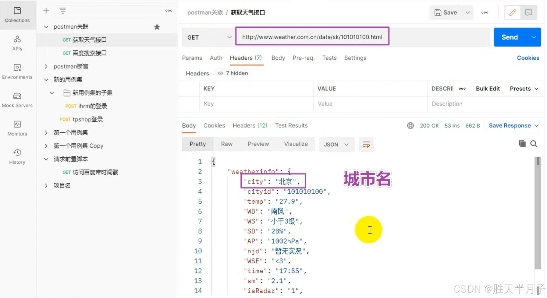Open headers table column options dots
Viewport: 547px width, 298px height.
(462, 89)
